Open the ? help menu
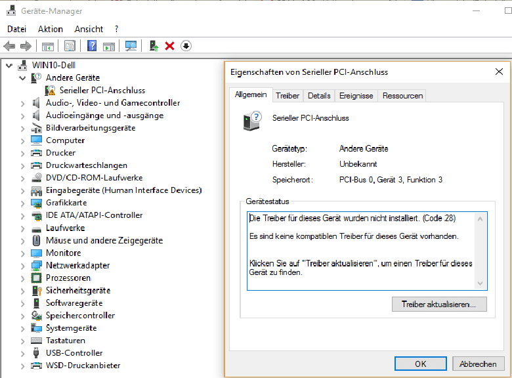The image size is (512, 378). click(x=117, y=29)
